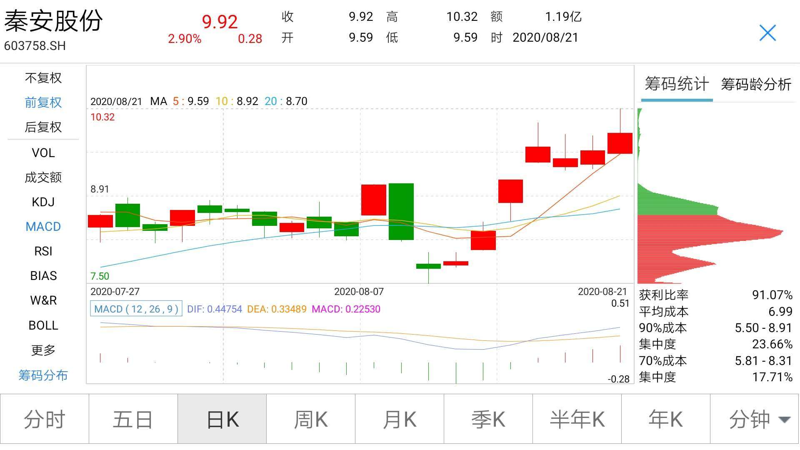Open MACD (12,26,9) parameter box
This screenshot has height=450, width=800.
[136, 309]
